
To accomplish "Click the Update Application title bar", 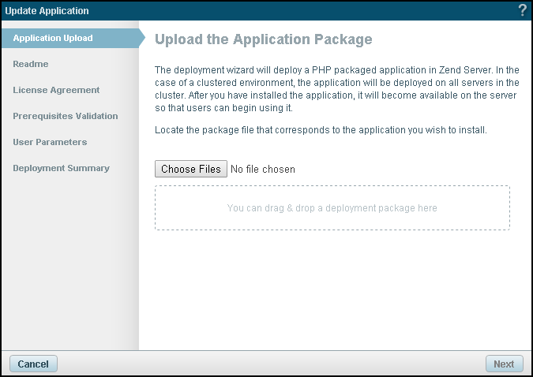I will point(237,11).
